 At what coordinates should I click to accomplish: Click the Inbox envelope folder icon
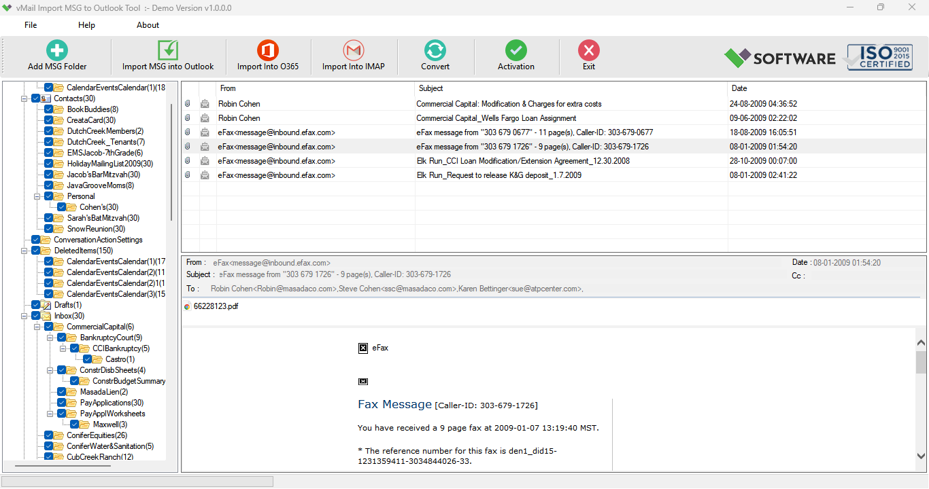pyautogui.click(x=46, y=316)
